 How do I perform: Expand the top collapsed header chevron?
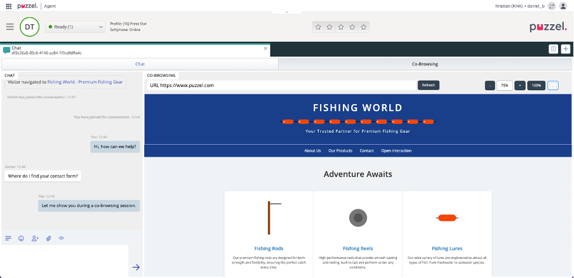(x=286, y=11)
